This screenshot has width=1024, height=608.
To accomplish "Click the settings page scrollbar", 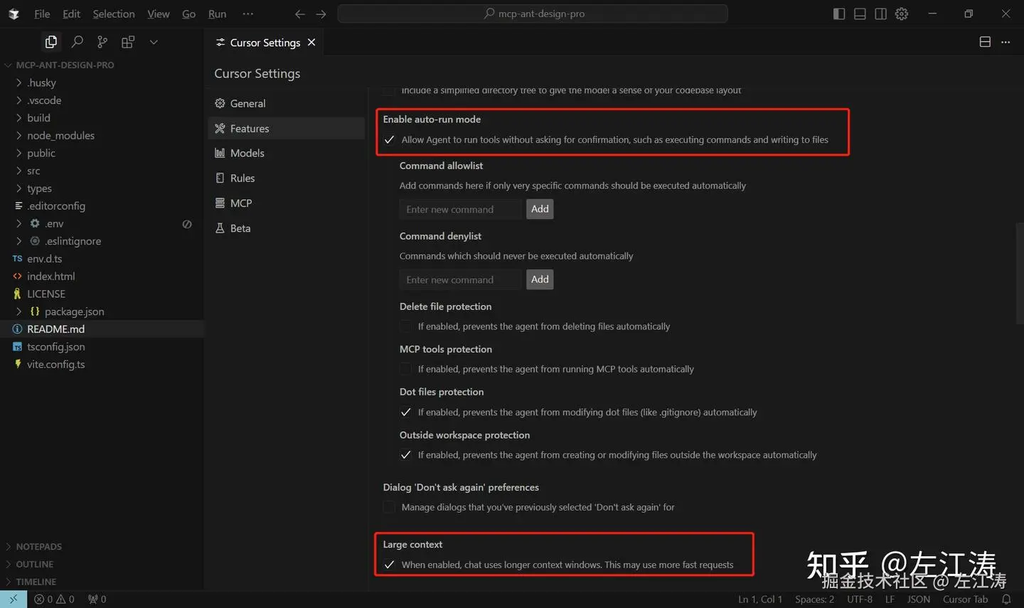I will tap(1020, 272).
